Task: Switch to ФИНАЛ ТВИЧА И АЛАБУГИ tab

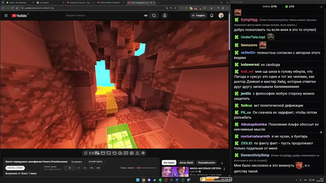Action: [111, 3]
